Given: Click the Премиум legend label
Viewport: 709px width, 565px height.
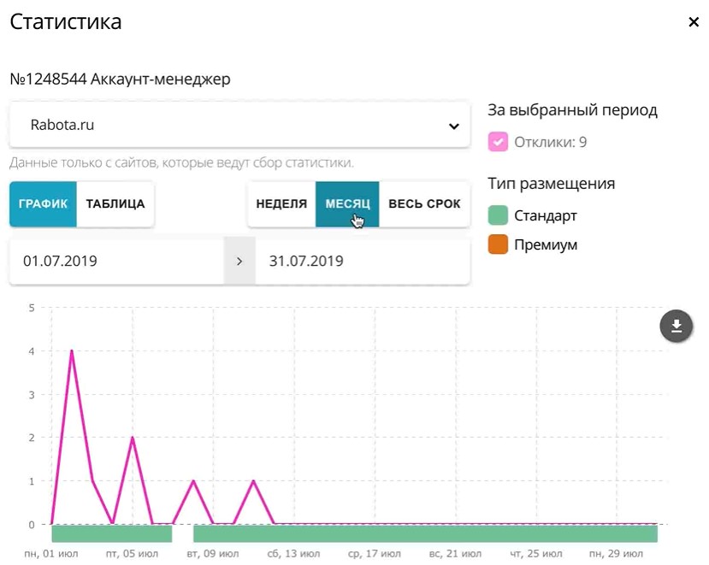Looking at the screenshot, I should click(546, 244).
